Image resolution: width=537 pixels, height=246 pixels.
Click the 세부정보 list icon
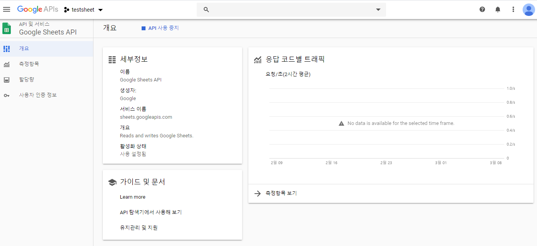coord(112,60)
